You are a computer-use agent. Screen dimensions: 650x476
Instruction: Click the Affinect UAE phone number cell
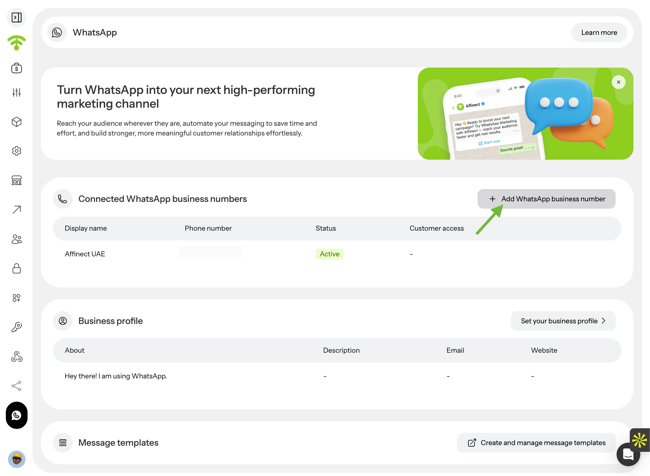click(210, 252)
